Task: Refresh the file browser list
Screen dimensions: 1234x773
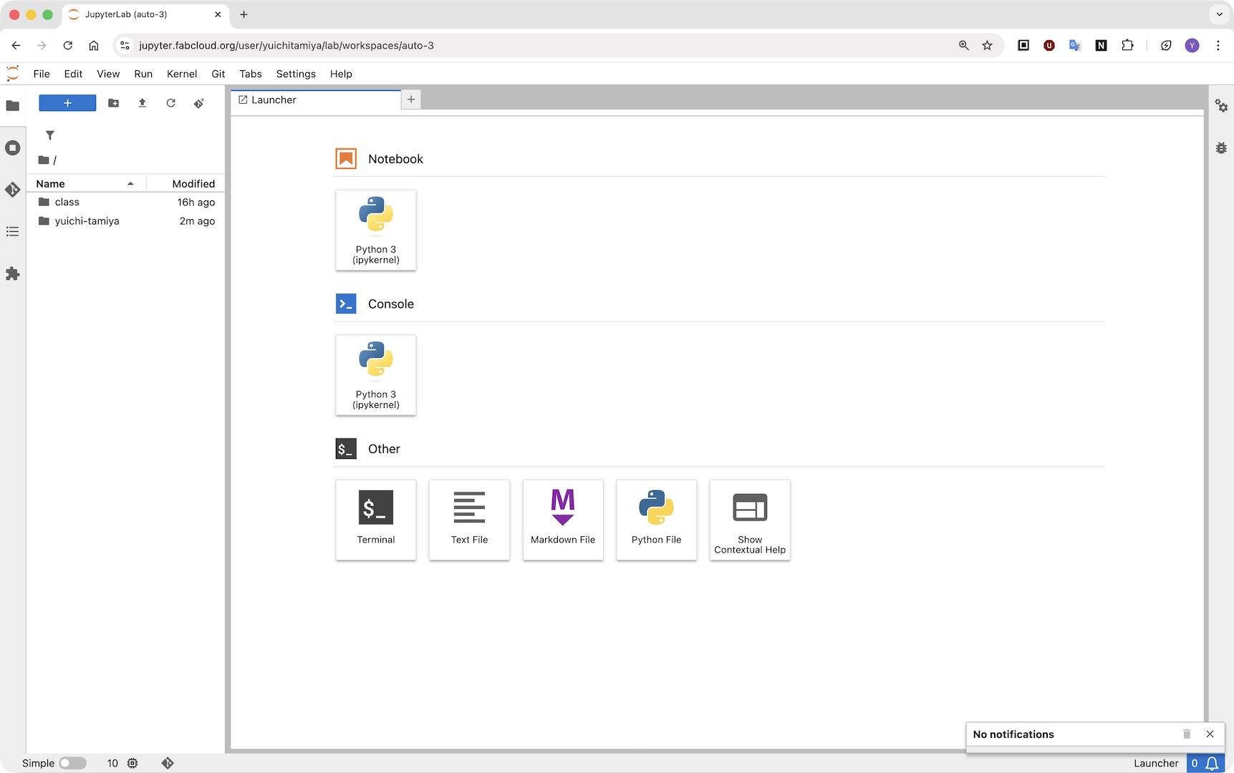Action: click(170, 103)
